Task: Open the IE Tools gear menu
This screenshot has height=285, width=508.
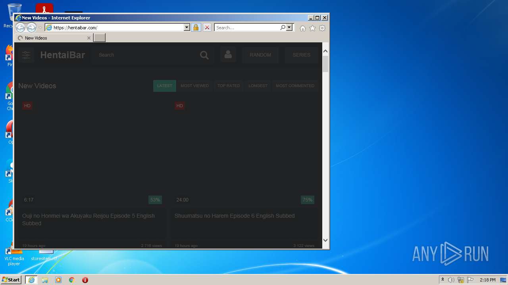Action: click(x=322, y=28)
